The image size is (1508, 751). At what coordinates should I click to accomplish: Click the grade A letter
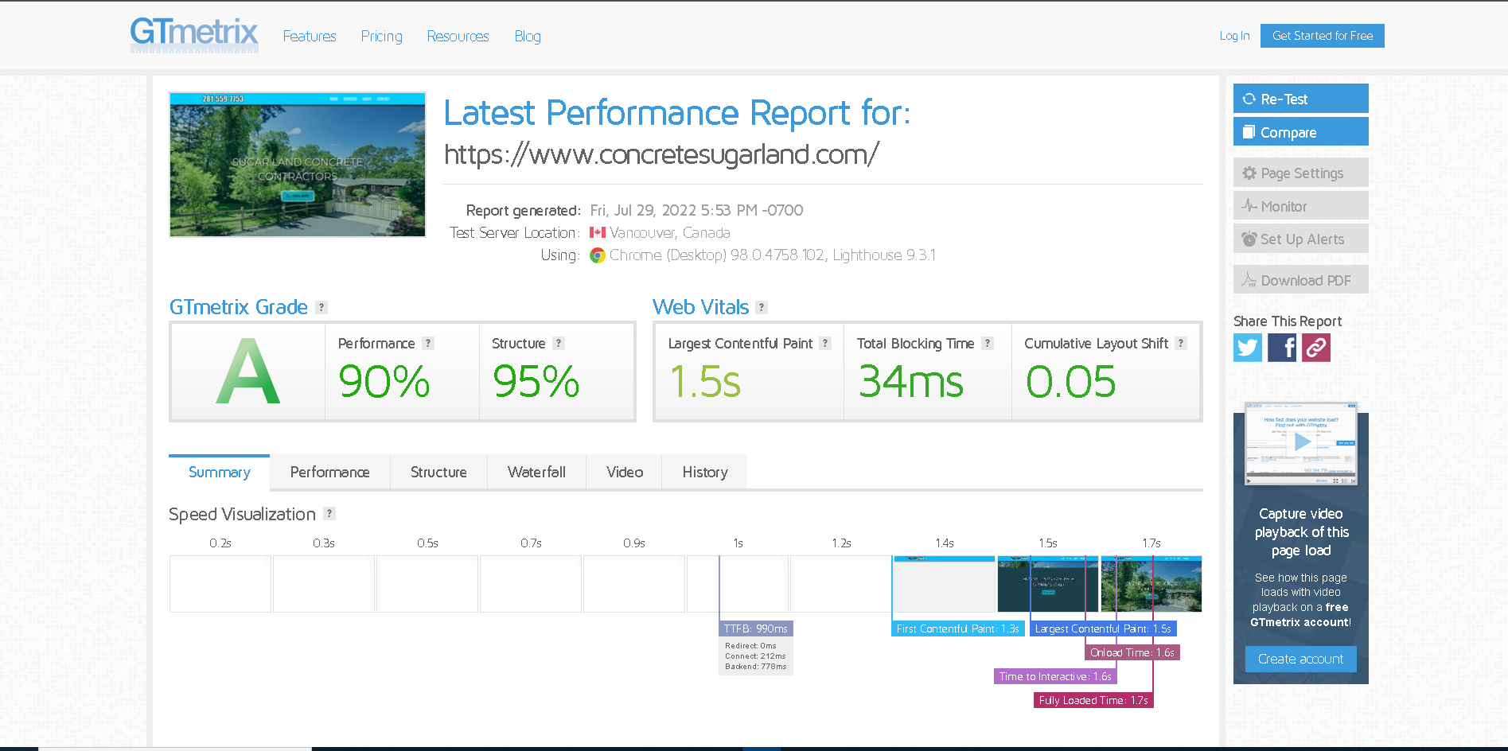tap(248, 372)
